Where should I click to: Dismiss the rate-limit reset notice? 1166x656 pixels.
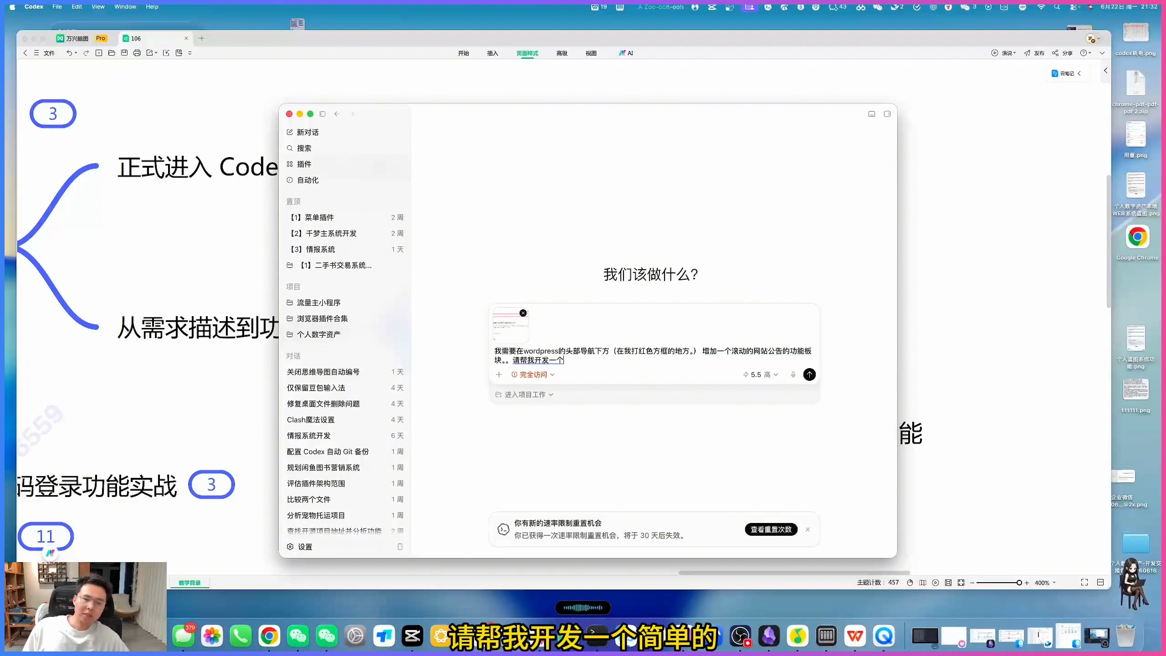point(808,529)
